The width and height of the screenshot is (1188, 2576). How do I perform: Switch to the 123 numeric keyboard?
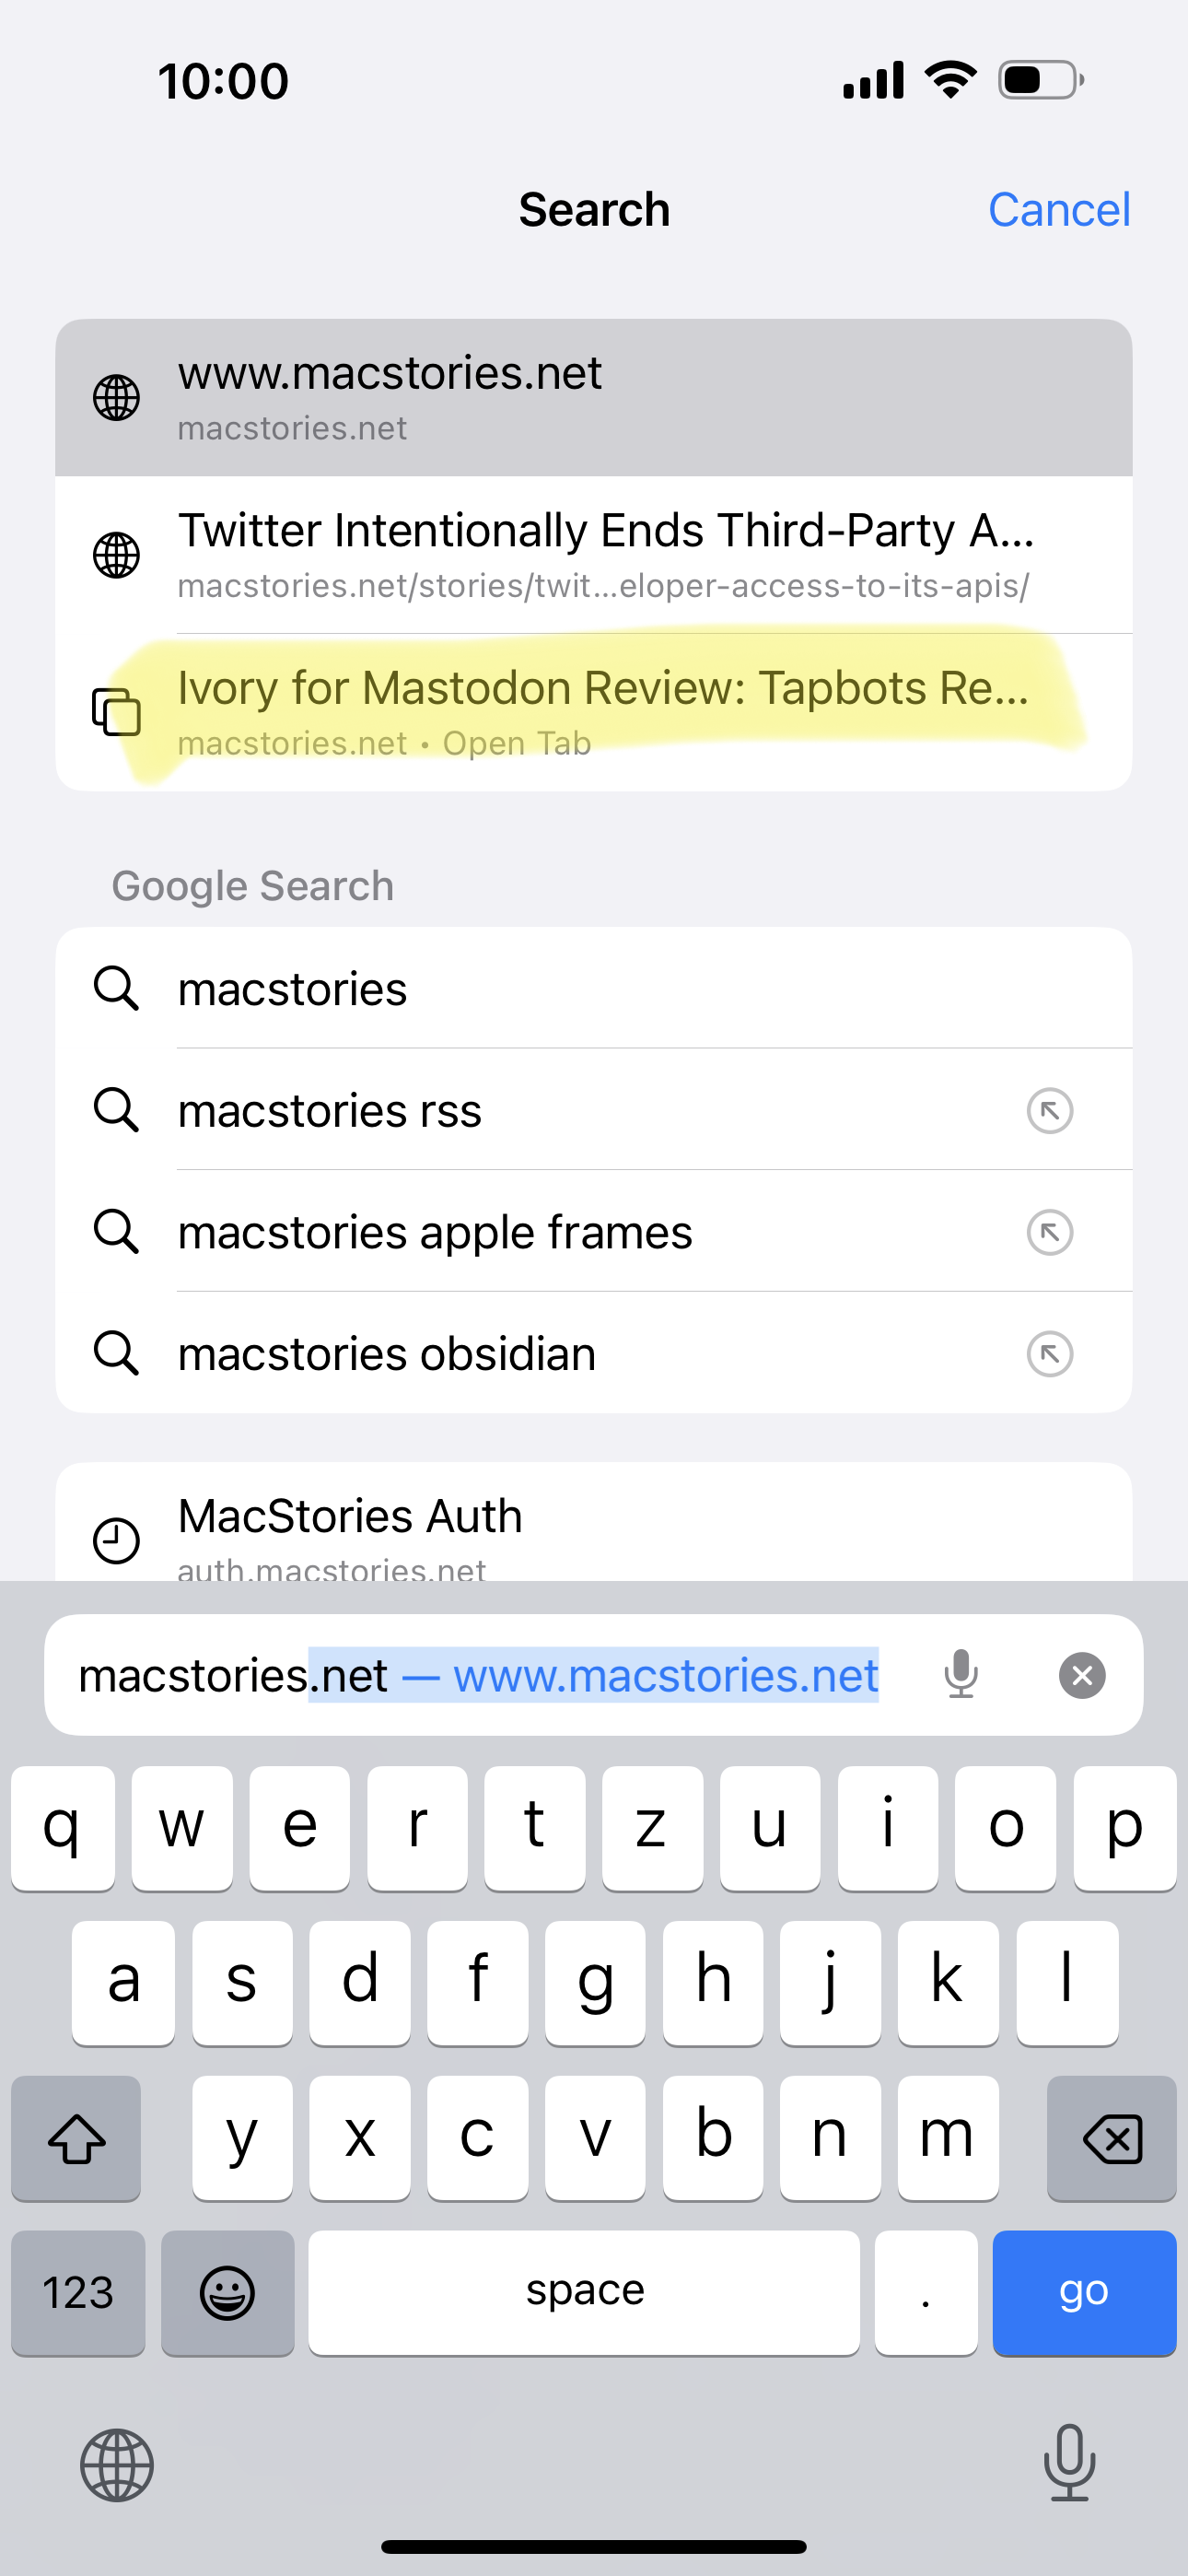[x=78, y=2292]
